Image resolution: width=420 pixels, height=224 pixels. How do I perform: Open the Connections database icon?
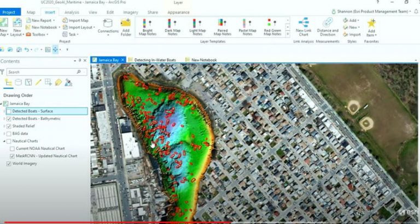[108, 23]
